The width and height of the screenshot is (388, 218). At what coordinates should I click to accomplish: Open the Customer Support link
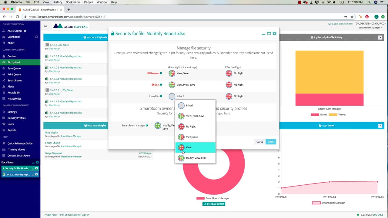click(81, 215)
